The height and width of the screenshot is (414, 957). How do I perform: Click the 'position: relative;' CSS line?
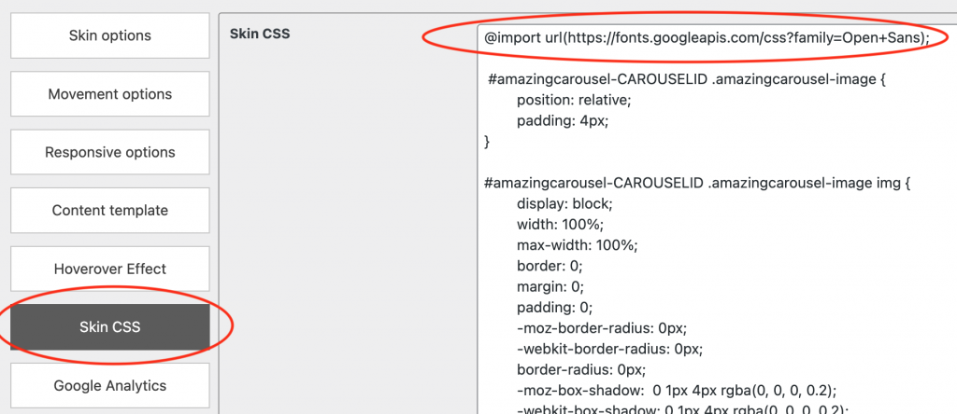(574, 100)
